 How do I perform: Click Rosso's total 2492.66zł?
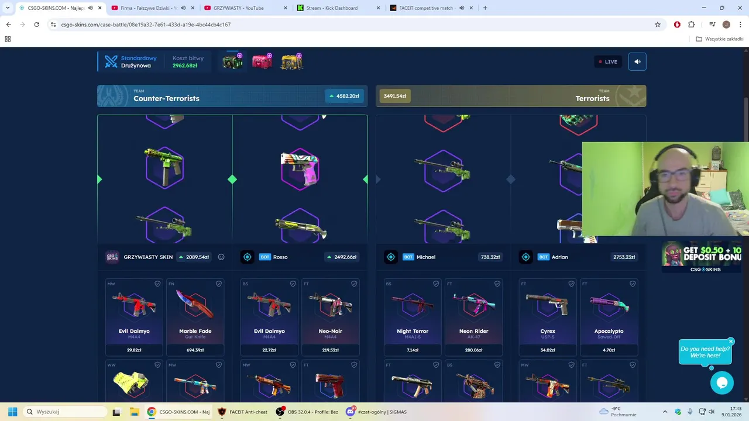pos(343,257)
